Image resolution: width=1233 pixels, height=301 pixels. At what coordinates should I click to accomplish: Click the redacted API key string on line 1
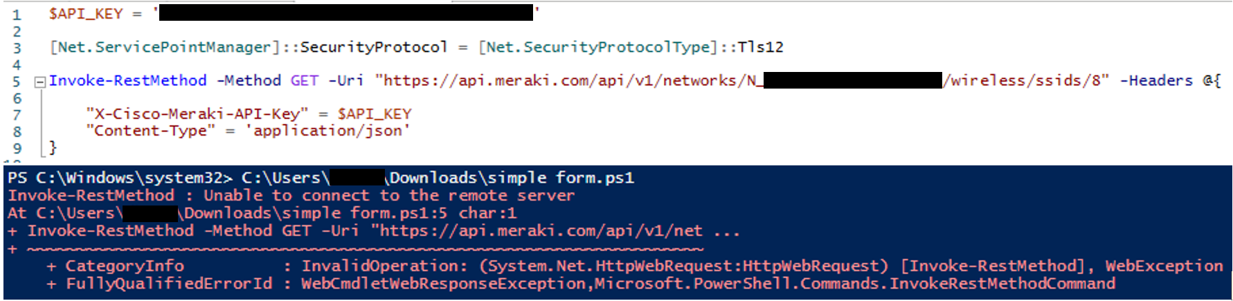point(346,12)
